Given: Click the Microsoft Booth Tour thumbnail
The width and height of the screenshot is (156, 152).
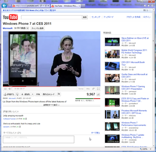Looking at the screenshot, I should pos(112,66).
